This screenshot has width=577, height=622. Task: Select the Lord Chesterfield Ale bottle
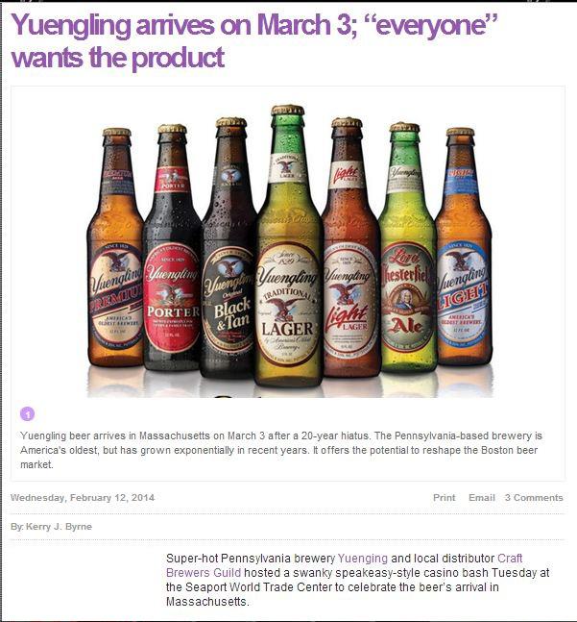pyautogui.click(x=407, y=248)
